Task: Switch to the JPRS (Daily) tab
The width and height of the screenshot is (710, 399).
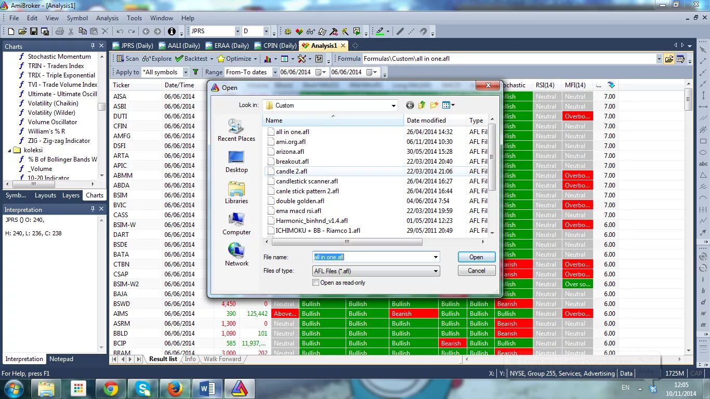Action: coord(133,46)
